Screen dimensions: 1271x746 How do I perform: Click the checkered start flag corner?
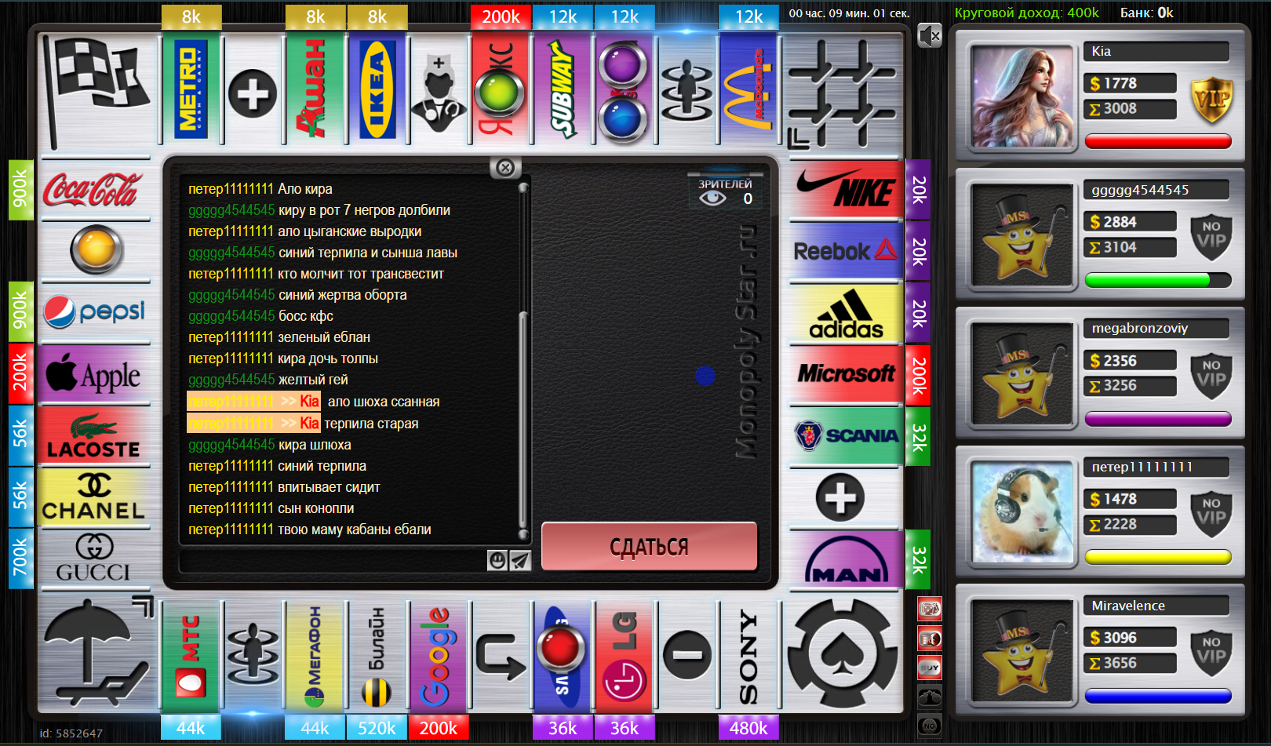coord(98,92)
